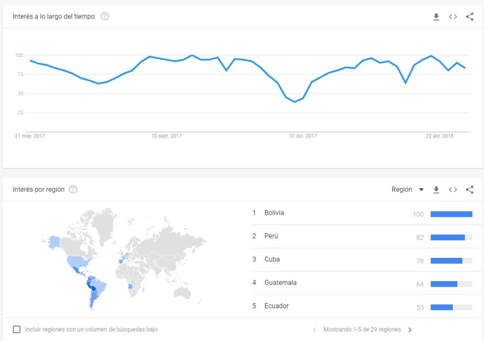The image size is (484, 341).
Task: Go to next page of regions
Action: (x=410, y=330)
